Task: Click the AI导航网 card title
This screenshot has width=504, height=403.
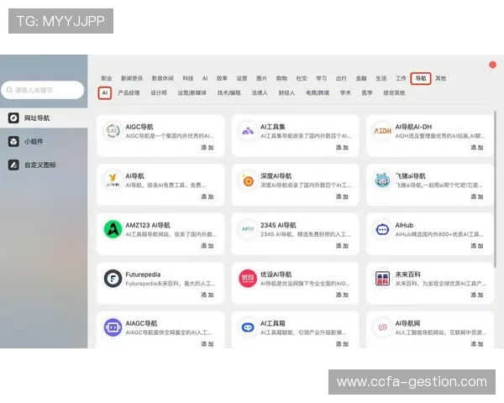Action: (x=407, y=323)
